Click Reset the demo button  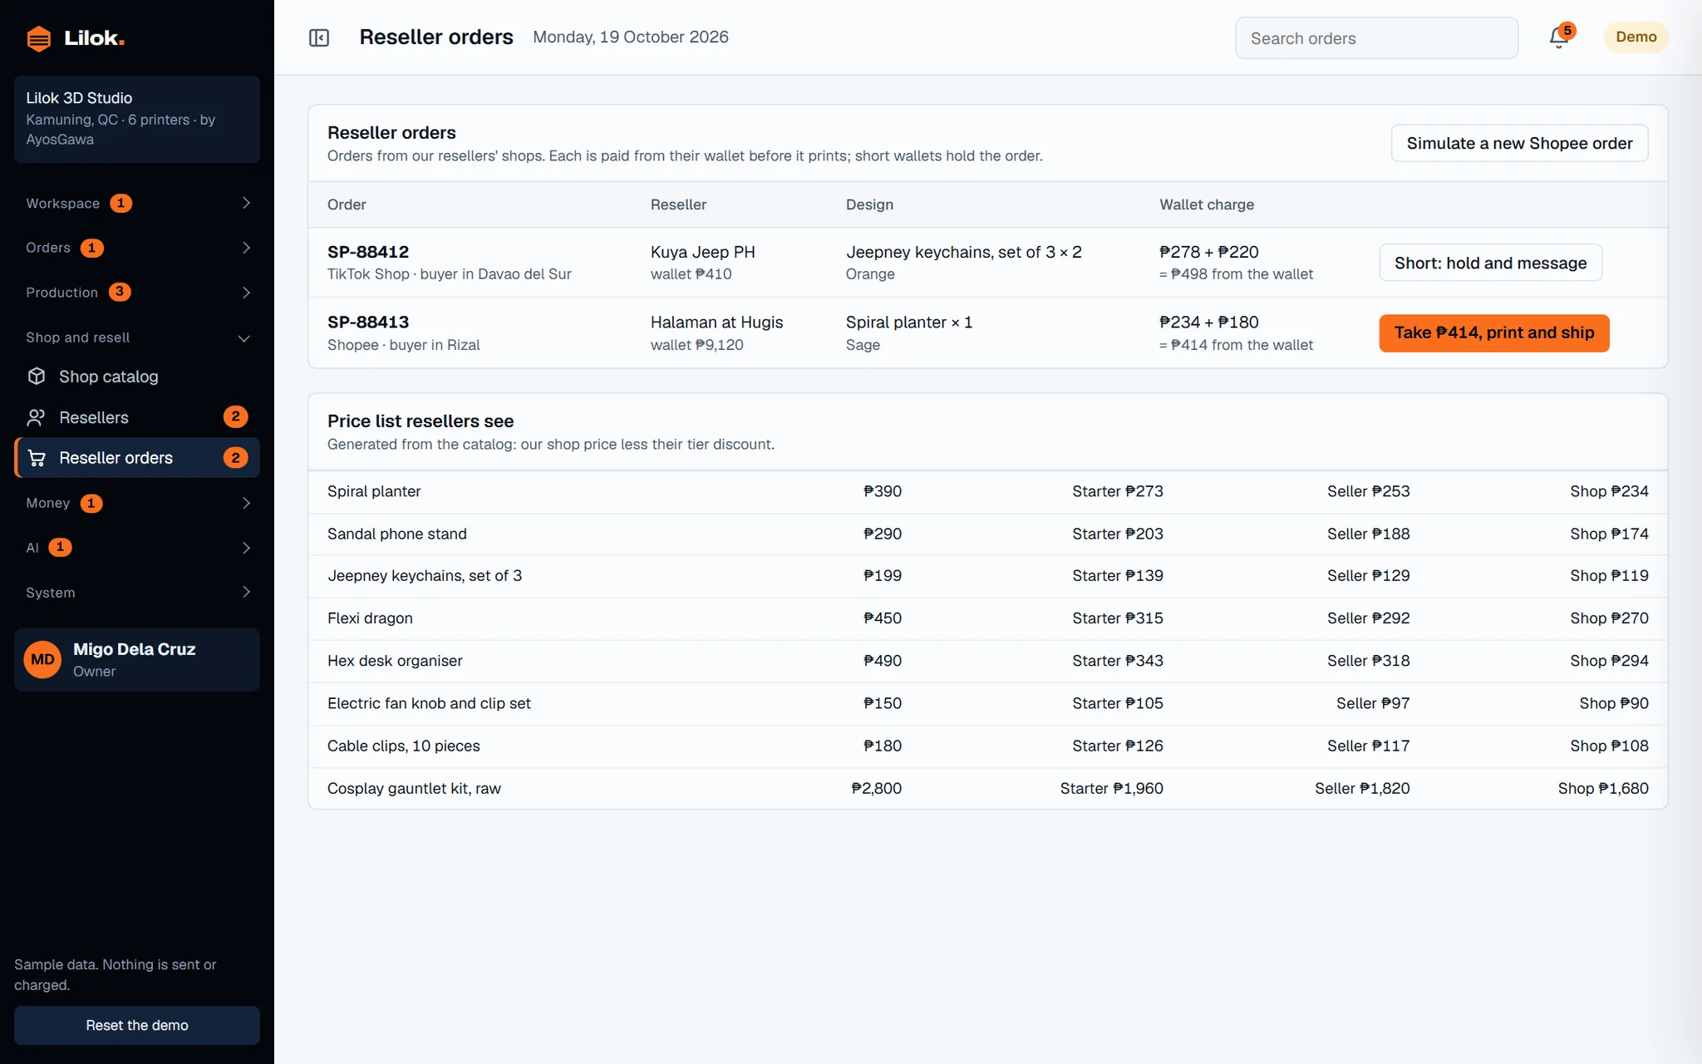pos(137,1025)
